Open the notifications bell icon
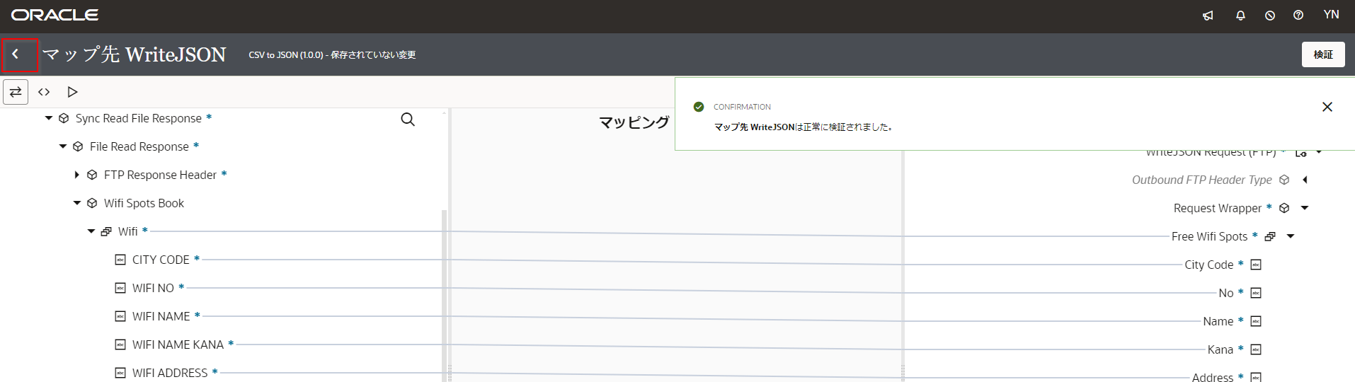Image resolution: width=1355 pixels, height=382 pixels. [1240, 15]
